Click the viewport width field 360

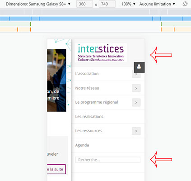(x=84, y=4)
